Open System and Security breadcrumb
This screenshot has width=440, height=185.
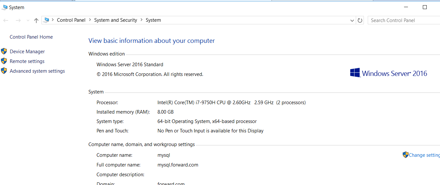tap(116, 20)
